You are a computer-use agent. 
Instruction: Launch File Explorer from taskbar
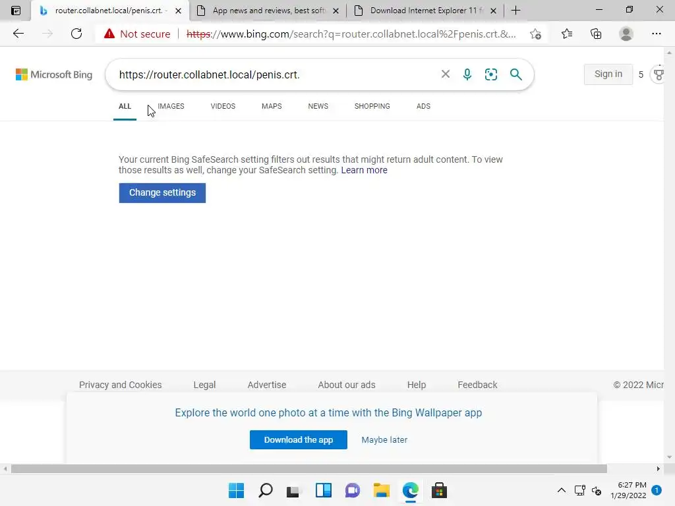[382, 490]
